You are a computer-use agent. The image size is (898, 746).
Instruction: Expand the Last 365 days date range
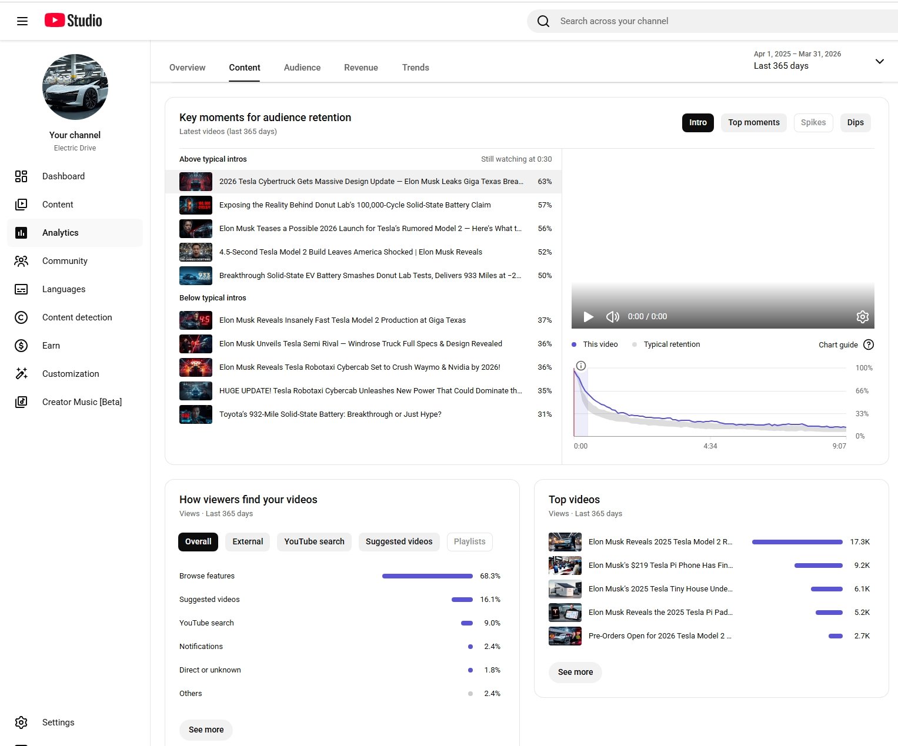point(879,61)
